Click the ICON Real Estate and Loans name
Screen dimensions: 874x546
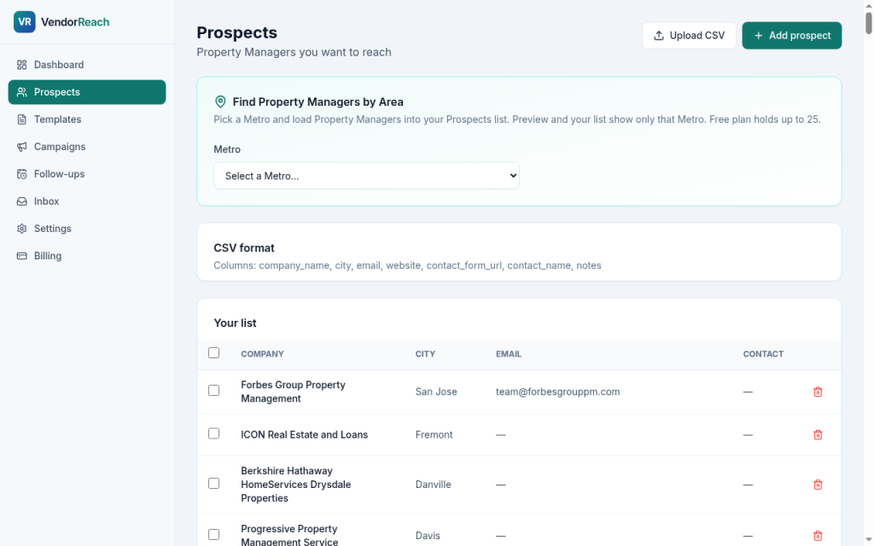tap(305, 434)
